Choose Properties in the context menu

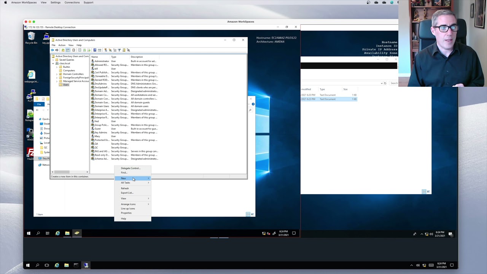[133, 213]
